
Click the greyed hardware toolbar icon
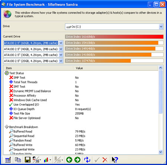click(58, 160)
